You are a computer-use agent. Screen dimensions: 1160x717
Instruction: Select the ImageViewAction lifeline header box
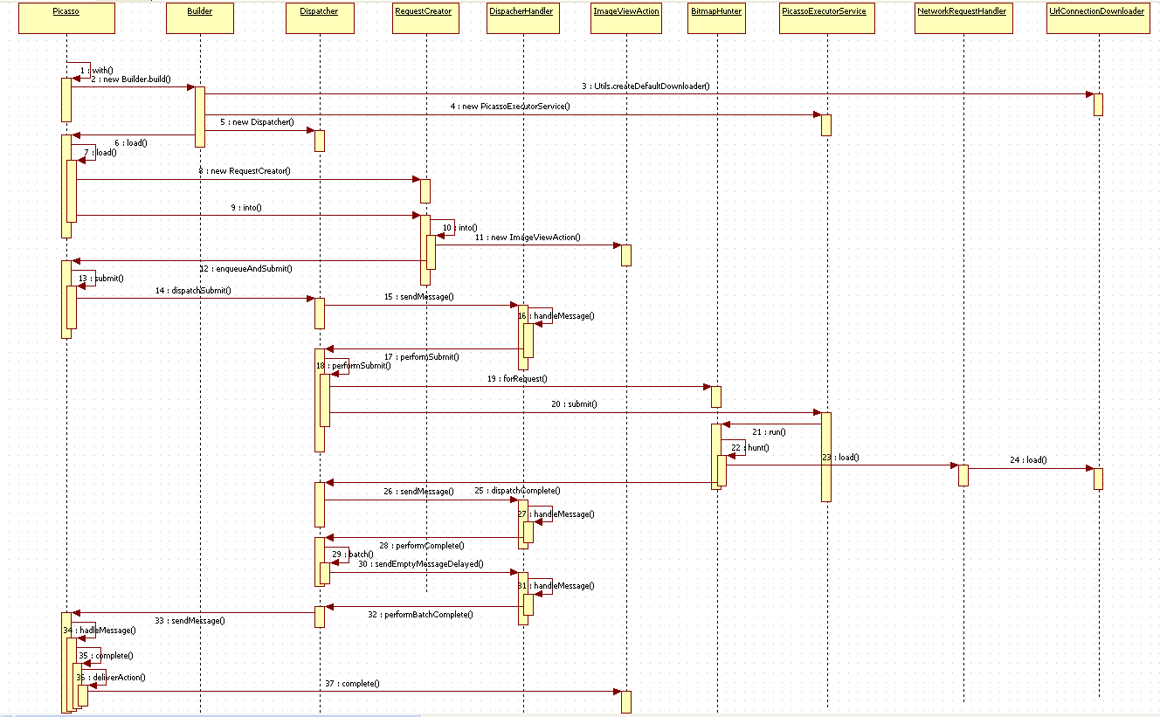tap(626, 17)
